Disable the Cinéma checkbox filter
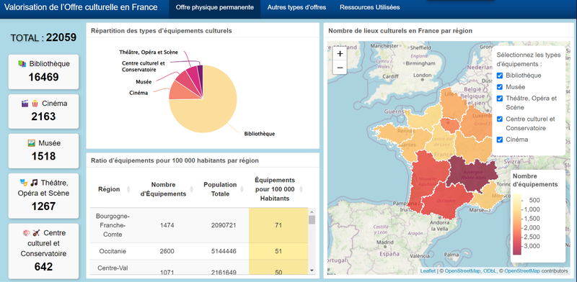 (x=500, y=140)
